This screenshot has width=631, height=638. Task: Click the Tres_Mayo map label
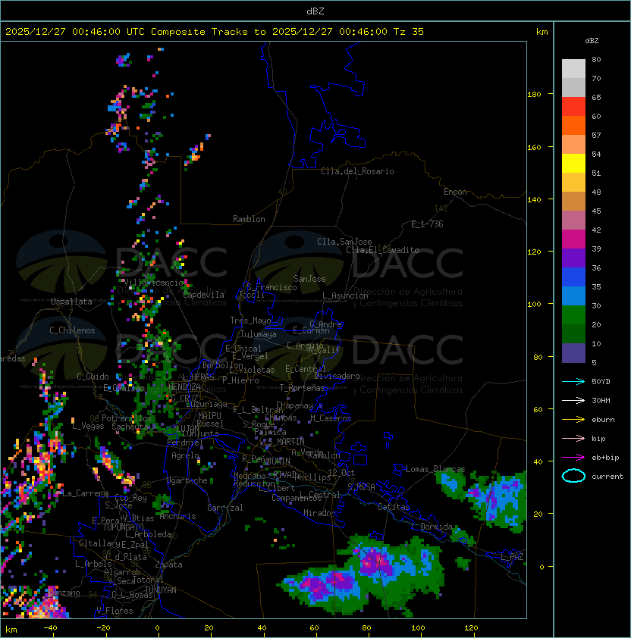tap(250, 321)
